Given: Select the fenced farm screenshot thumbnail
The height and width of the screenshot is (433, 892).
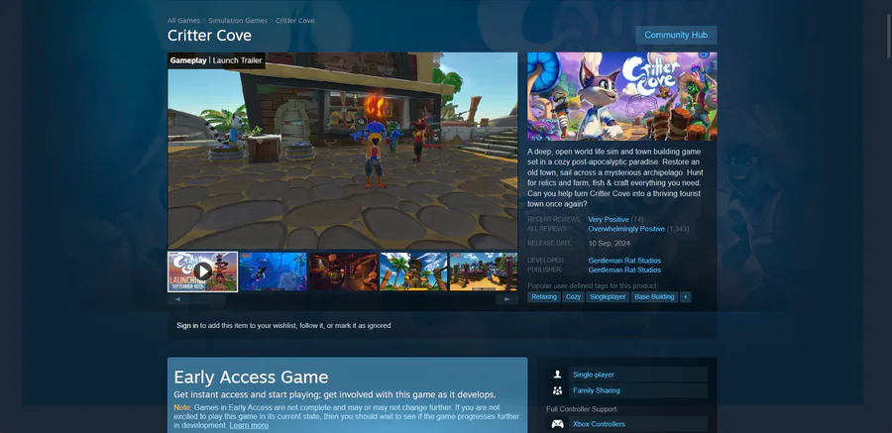Looking at the screenshot, I should click(x=484, y=271).
